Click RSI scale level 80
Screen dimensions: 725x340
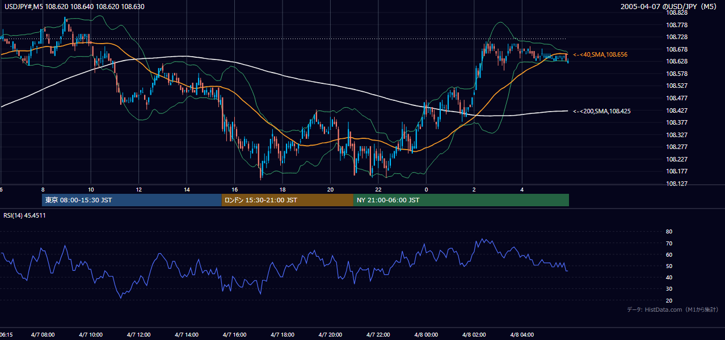pyautogui.click(x=669, y=232)
